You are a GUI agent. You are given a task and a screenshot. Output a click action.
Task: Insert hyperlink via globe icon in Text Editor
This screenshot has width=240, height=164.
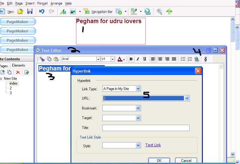pyautogui.click(x=197, y=59)
